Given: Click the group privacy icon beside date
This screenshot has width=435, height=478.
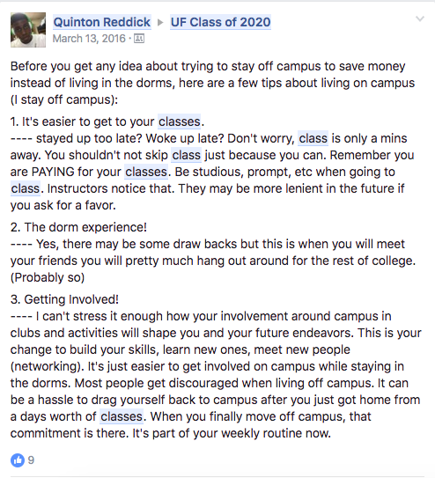Looking at the screenshot, I should [139, 39].
